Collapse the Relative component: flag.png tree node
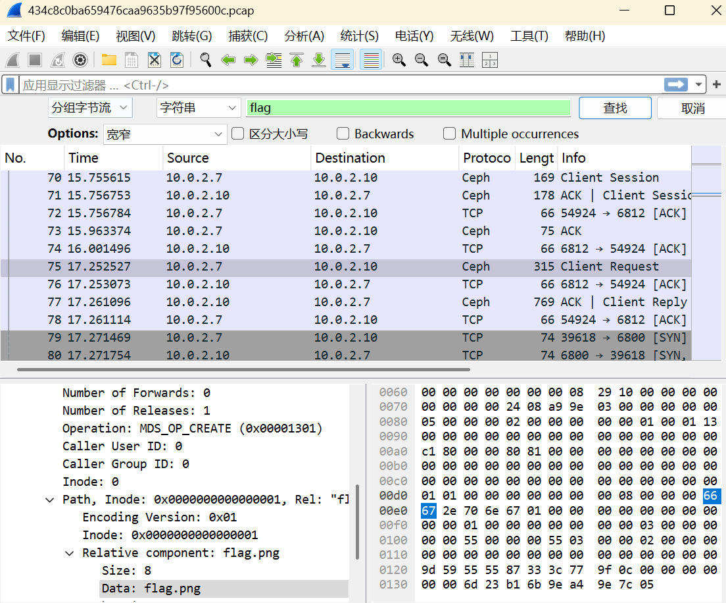The height and width of the screenshot is (603, 726). click(x=70, y=553)
